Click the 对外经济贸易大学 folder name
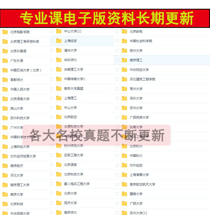Image resolution: width=210 pixels, height=215 pixels. 23,156
